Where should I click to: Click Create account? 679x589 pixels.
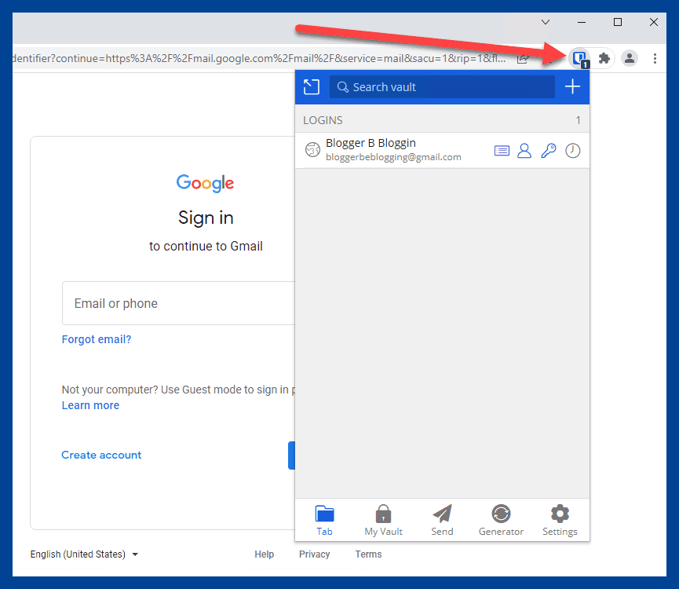pos(101,455)
